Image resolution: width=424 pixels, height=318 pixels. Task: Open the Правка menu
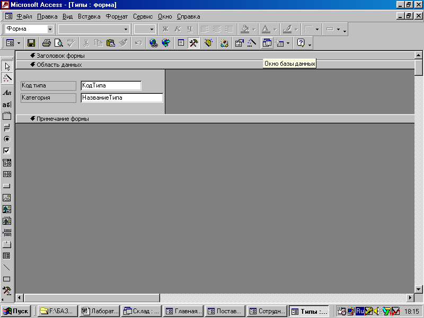pyautogui.click(x=47, y=16)
